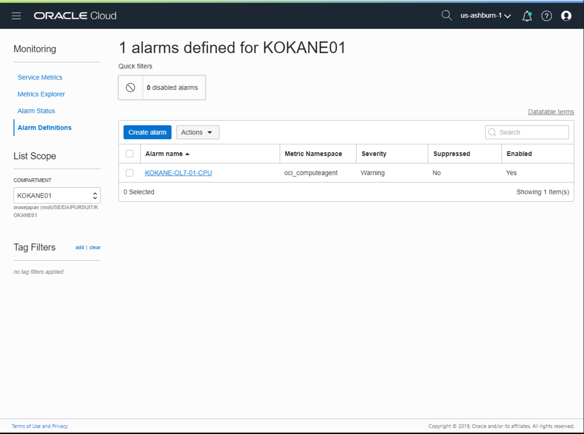
Task: Click the Create alarm button
Action: click(147, 132)
